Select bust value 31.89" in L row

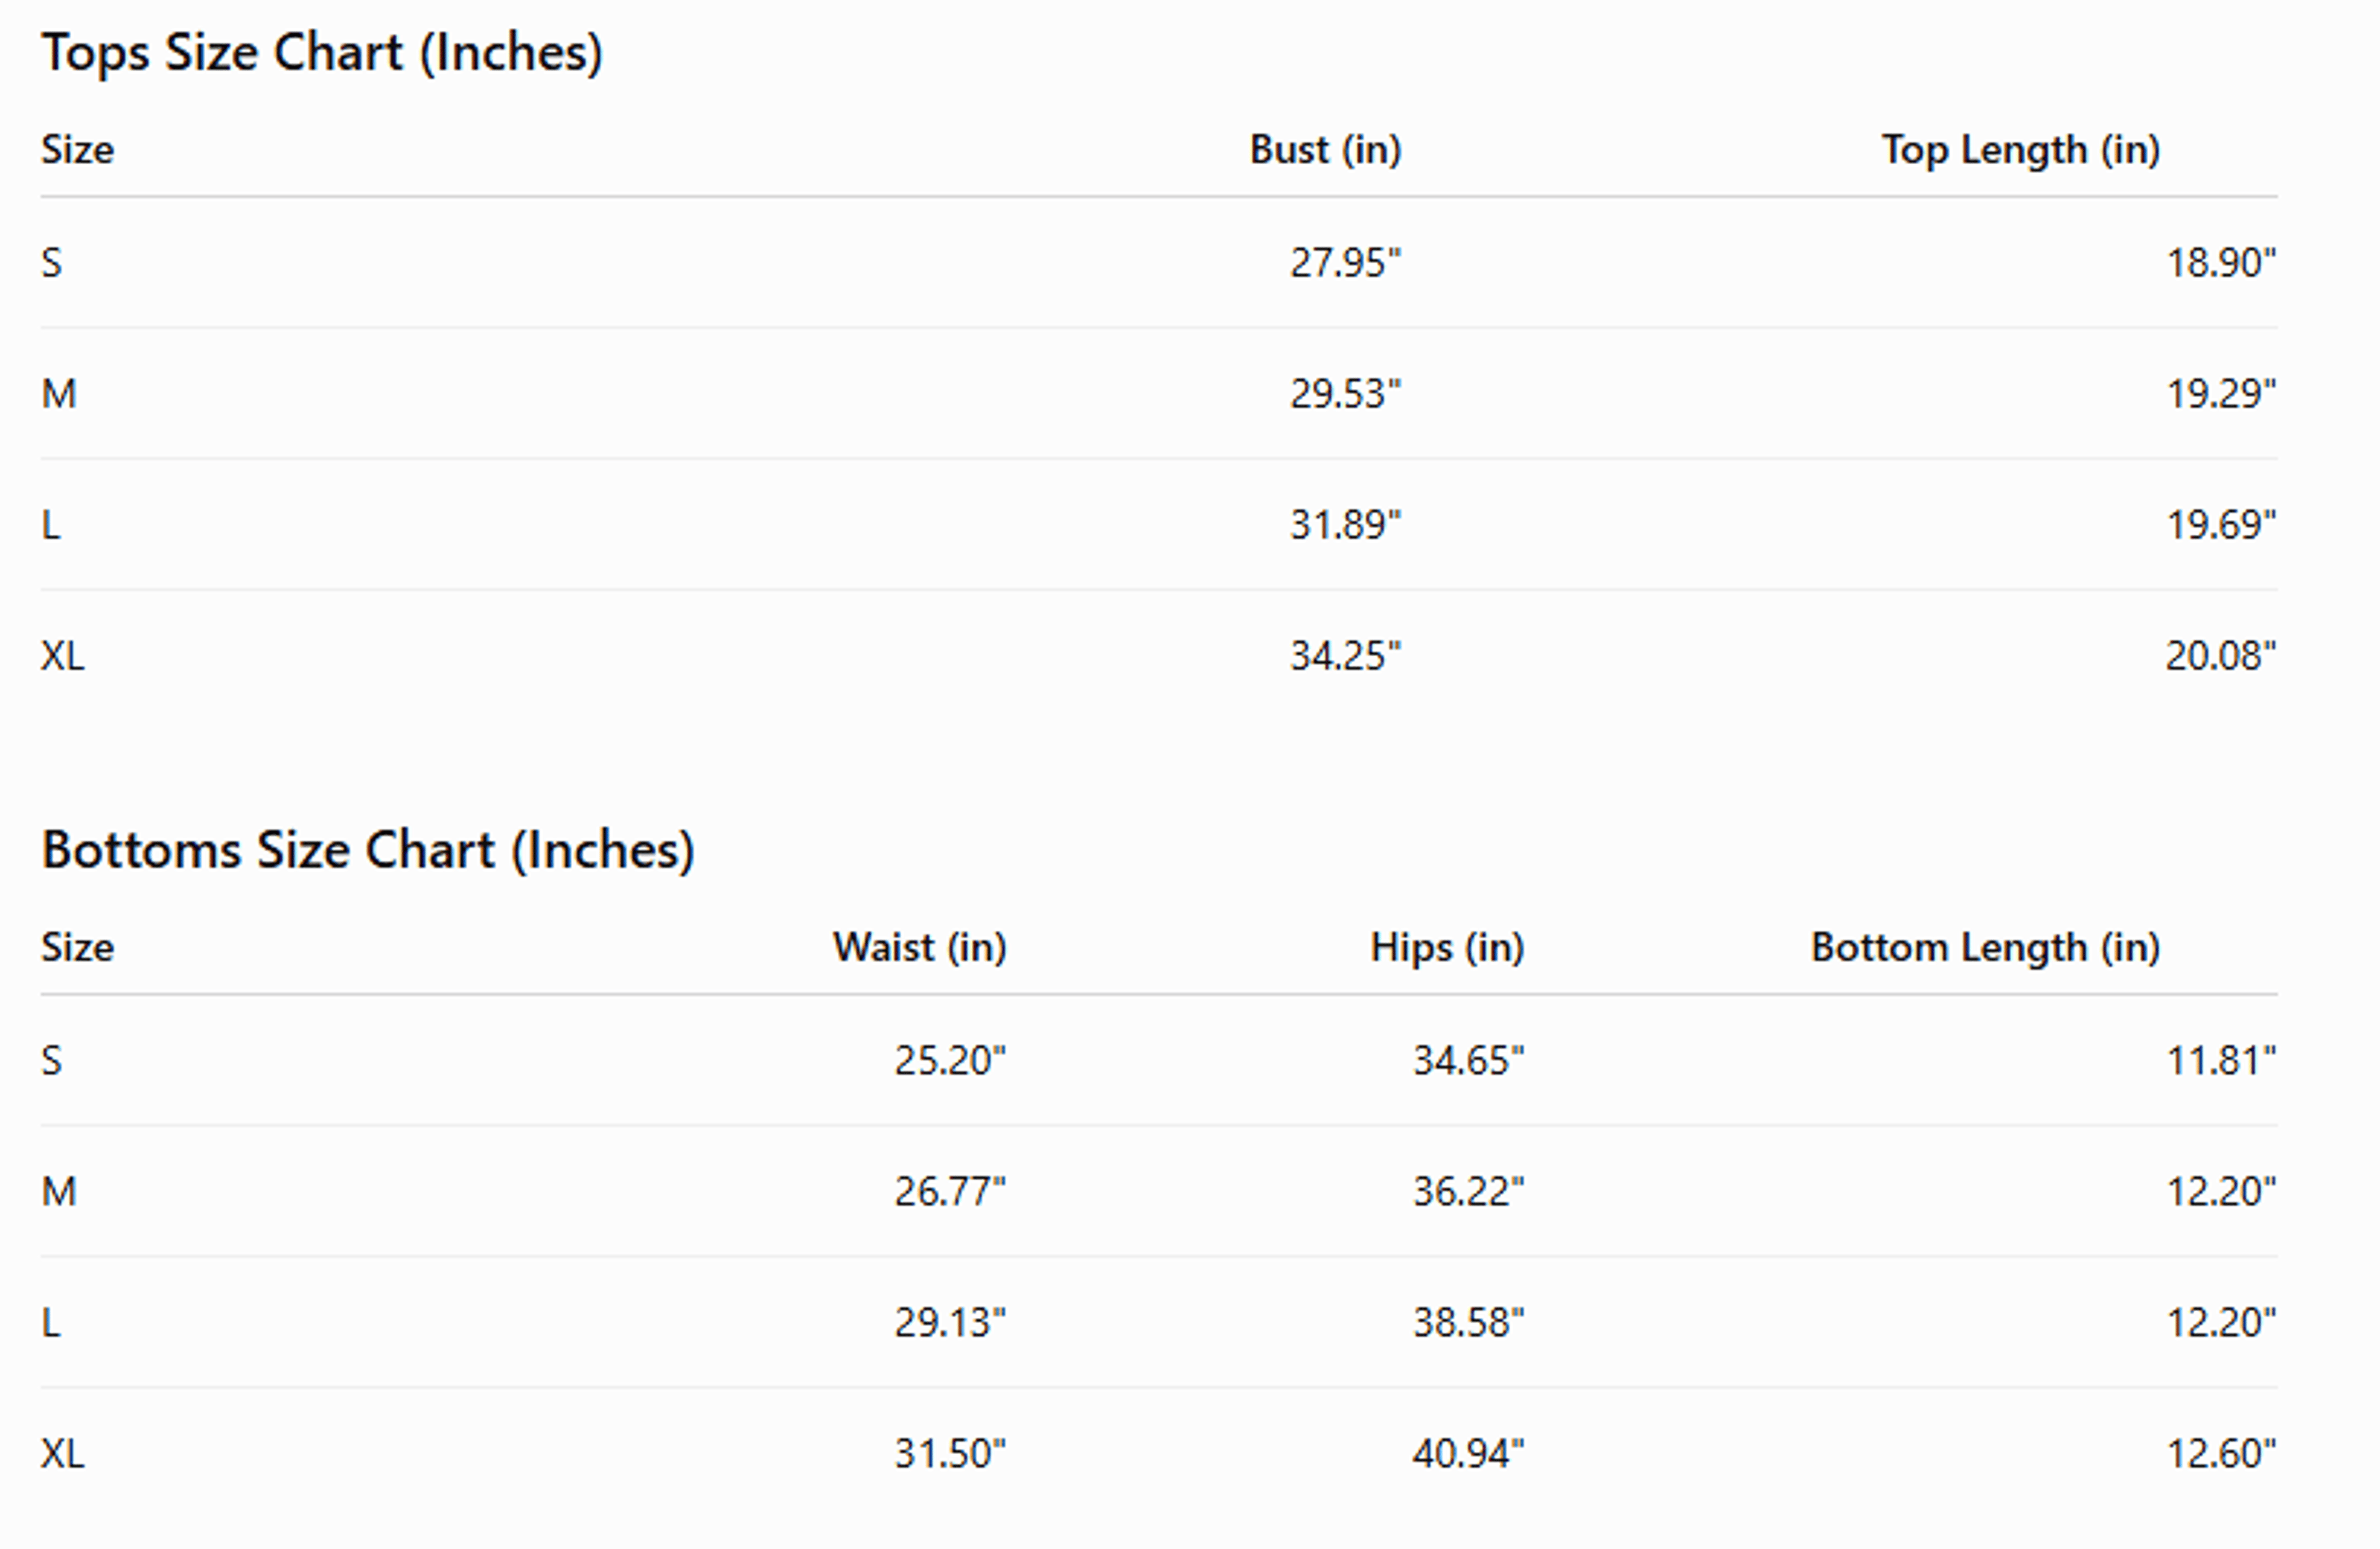point(1345,525)
